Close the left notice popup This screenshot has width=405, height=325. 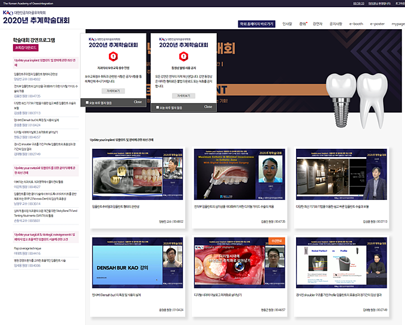click(138, 102)
